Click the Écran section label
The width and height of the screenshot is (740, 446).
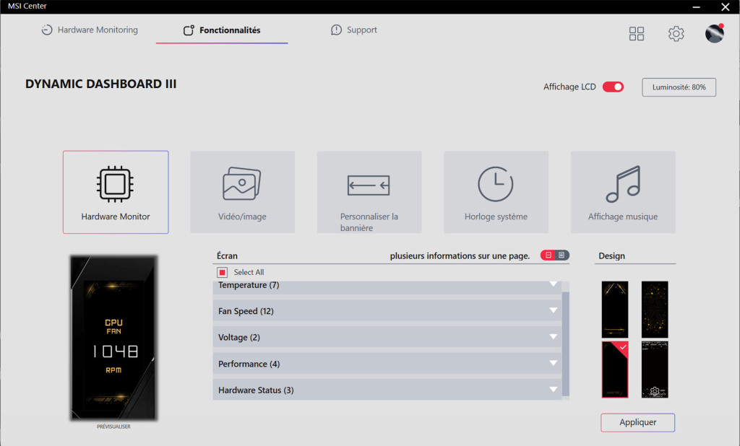[227, 255]
